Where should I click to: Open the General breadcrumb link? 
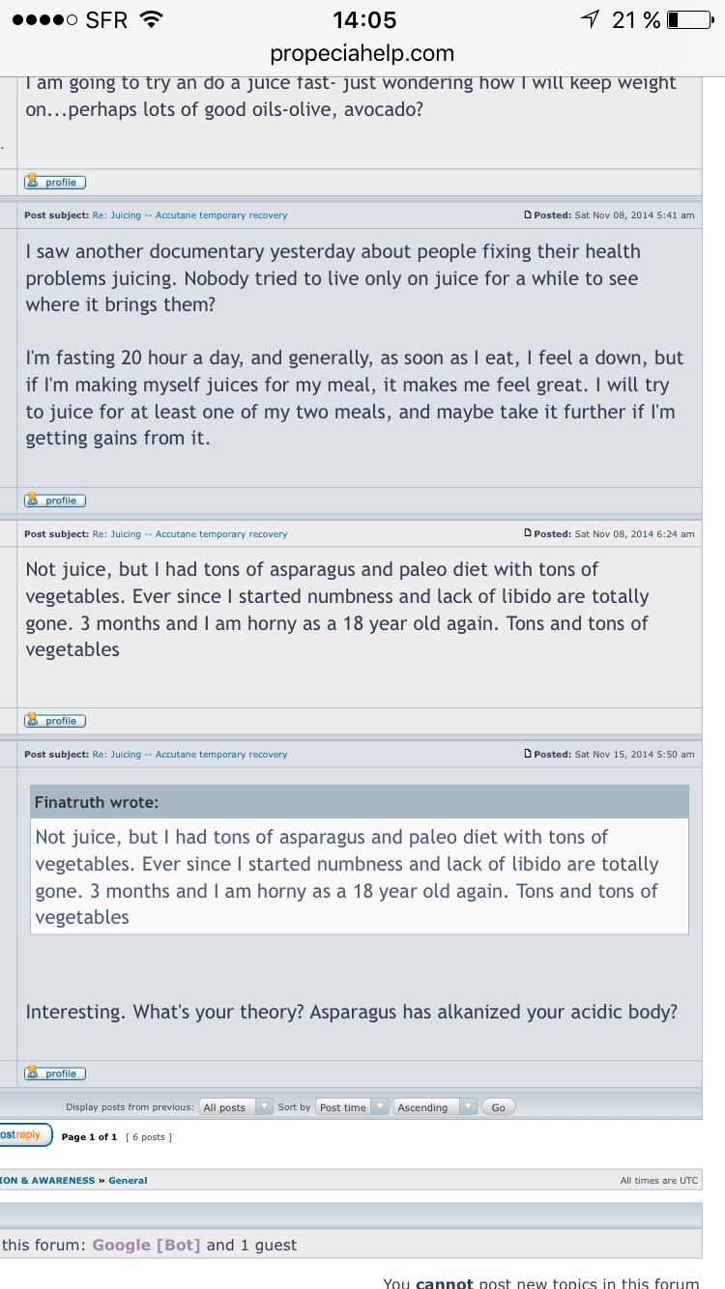click(x=128, y=1181)
